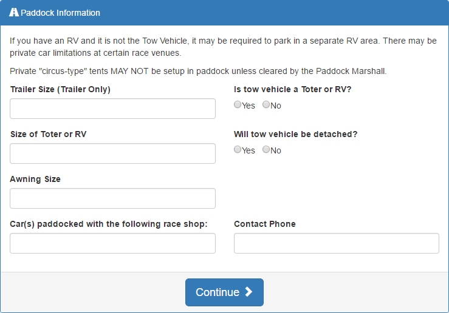Click the Contact Phone input field
This screenshot has width=449, height=313.
click(x=337, y=243)
